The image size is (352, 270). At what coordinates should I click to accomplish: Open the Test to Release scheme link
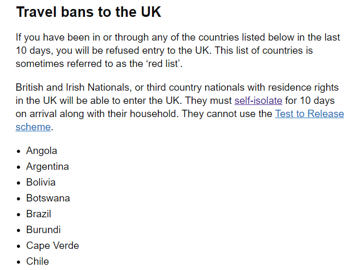309,114
